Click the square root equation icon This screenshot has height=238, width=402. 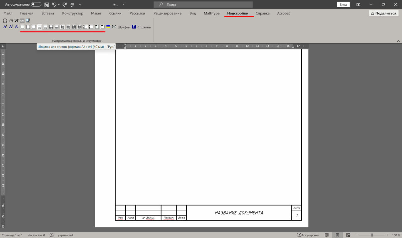coord(11,21)
